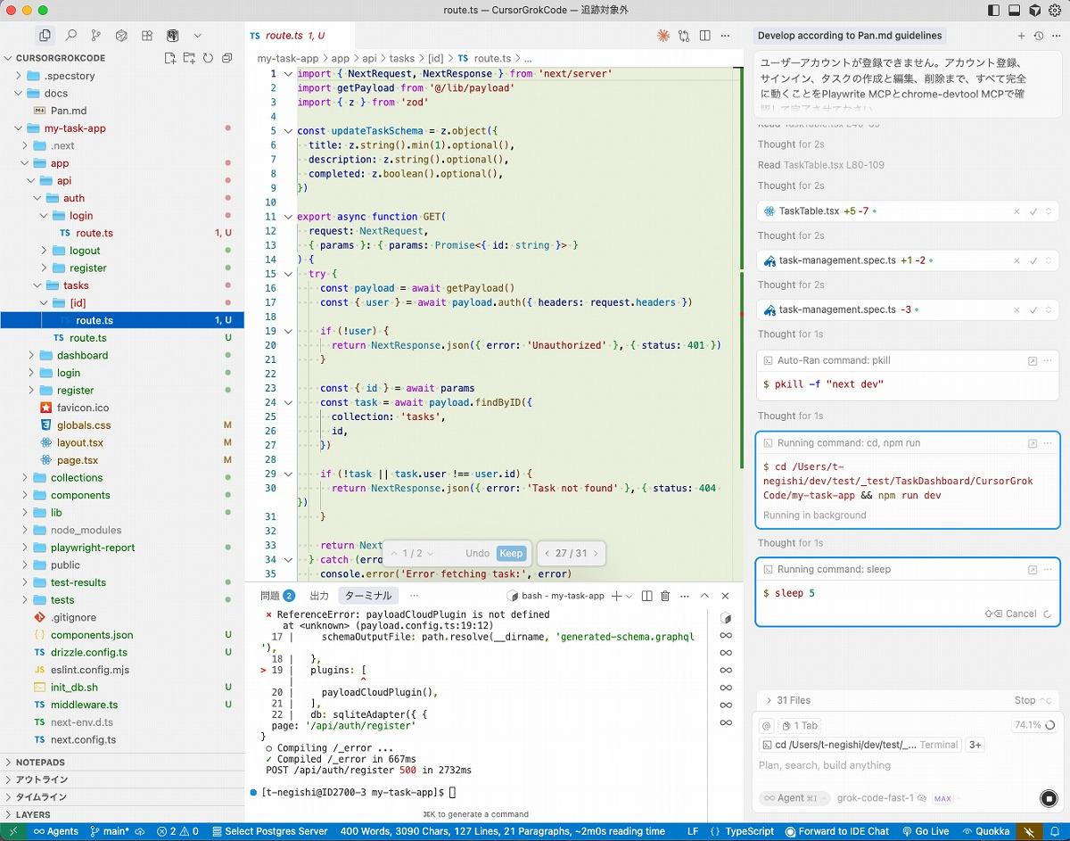
Task: Collapse all folders in explorer
Action: pos(226,58)
